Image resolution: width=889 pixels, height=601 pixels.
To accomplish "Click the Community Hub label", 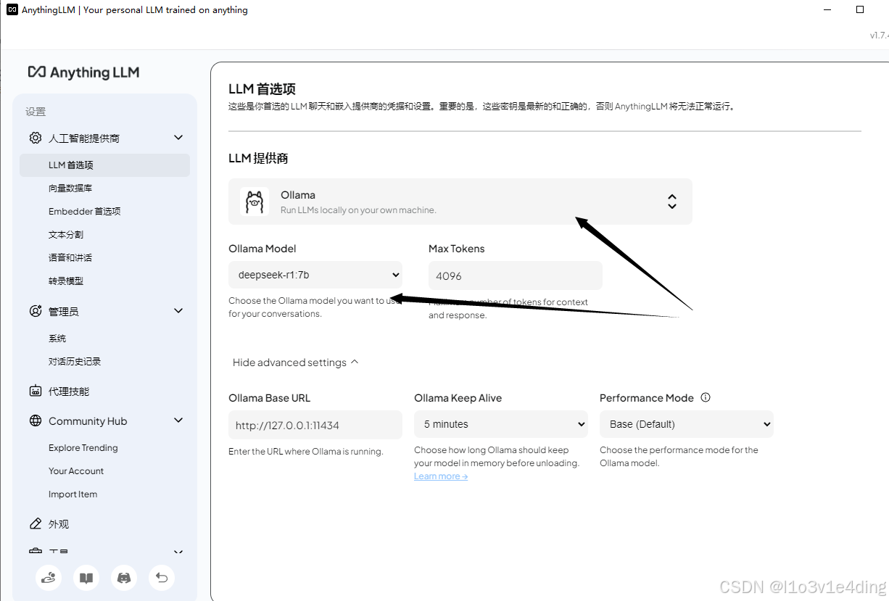I will [88, 420].
